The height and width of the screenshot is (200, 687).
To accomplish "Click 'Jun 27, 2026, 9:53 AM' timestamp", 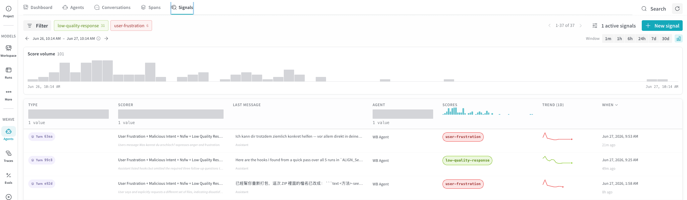I will (620, 136).
